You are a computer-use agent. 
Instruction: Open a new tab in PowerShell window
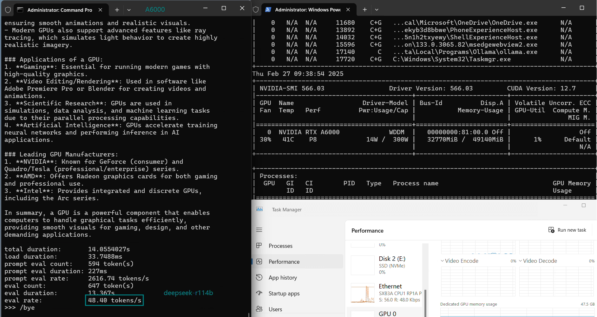[365, 10]
